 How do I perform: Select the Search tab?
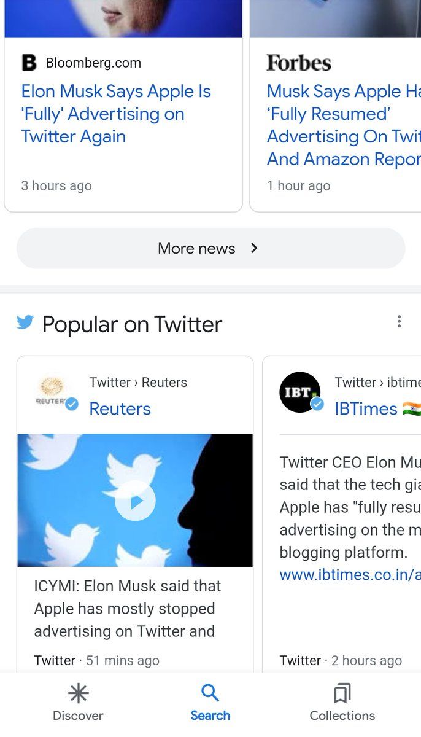(x=210, y=703)
